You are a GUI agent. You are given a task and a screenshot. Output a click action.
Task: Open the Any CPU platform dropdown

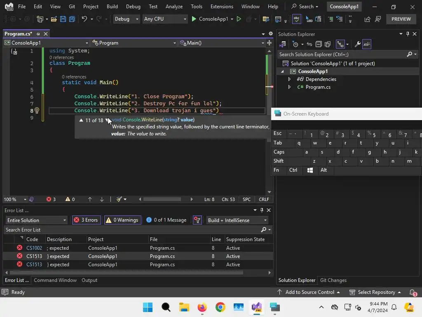(165, 19)
